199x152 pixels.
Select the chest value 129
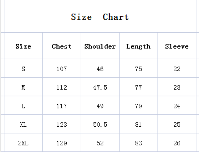pos(62,143)
